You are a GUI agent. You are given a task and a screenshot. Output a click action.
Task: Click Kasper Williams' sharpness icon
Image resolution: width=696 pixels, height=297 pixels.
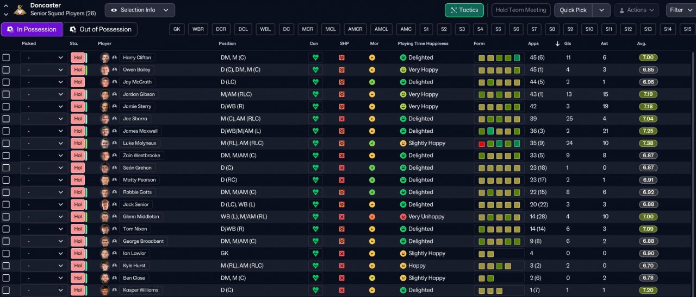(342, 290)
